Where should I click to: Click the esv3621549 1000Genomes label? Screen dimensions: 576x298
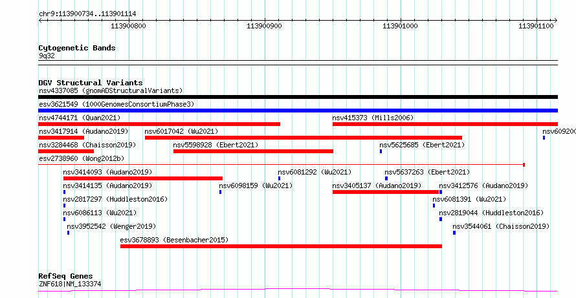click(116, 104)
